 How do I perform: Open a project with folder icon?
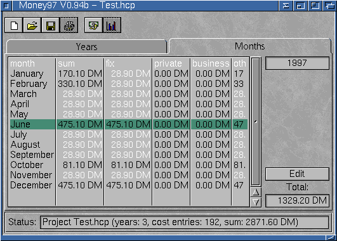pos(32,25)
